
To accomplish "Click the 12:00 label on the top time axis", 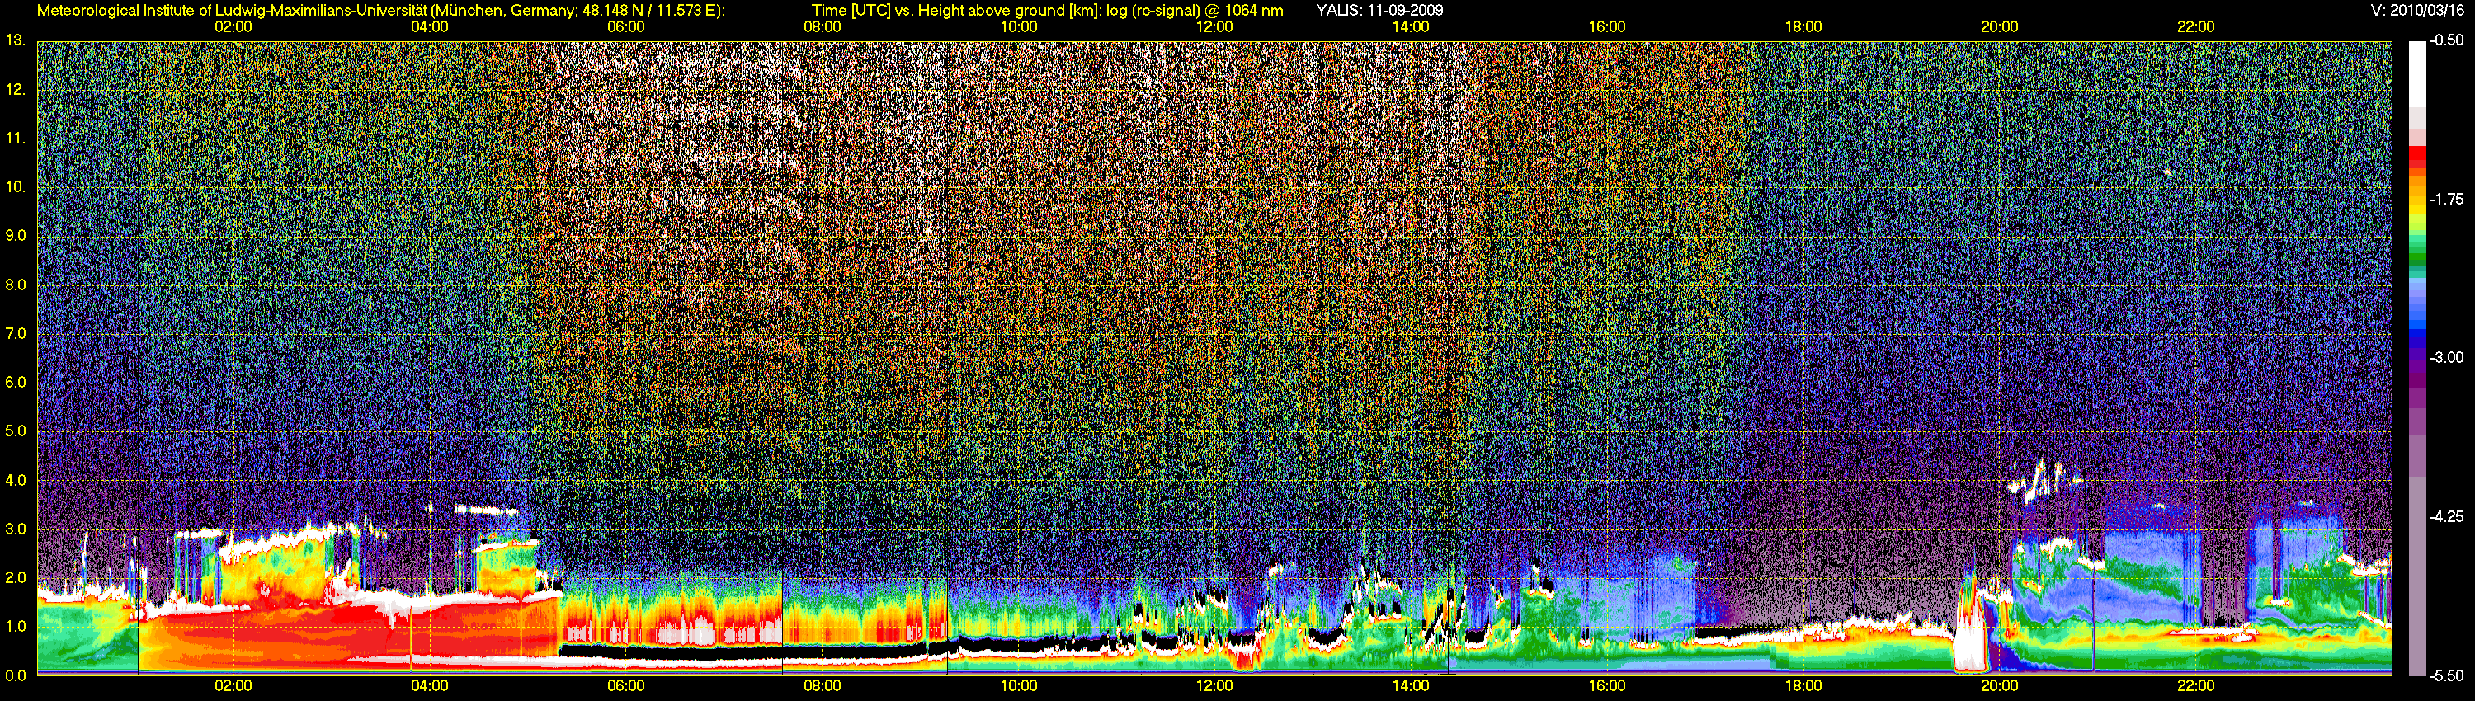I will (1214, 27).
